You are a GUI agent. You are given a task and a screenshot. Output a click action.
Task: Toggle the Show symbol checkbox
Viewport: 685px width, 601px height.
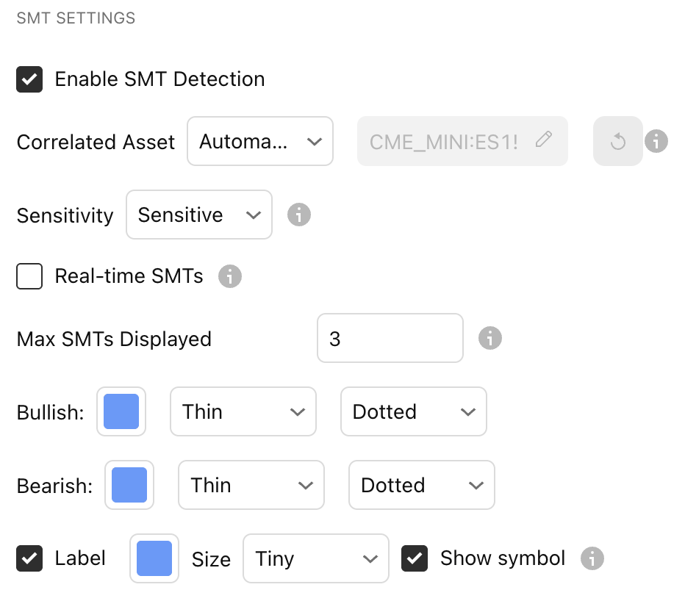415,558
